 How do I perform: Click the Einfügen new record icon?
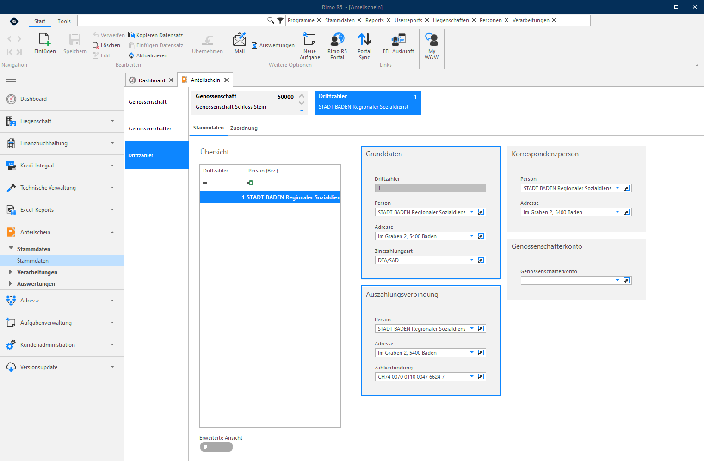click(x=45, y=40)
